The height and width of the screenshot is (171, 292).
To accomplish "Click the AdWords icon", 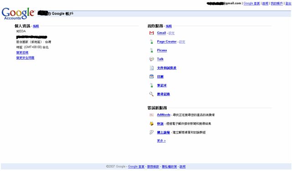I will point(151,115).
